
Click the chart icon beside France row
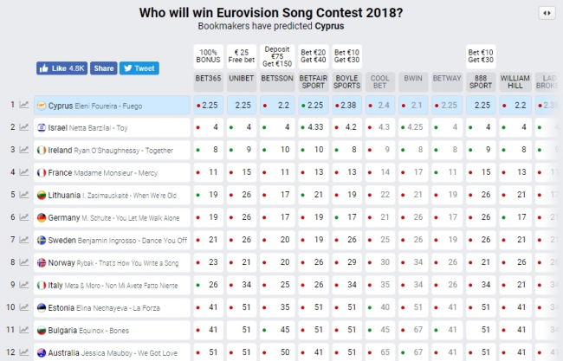pyautogui.click(x=23, y=172)
